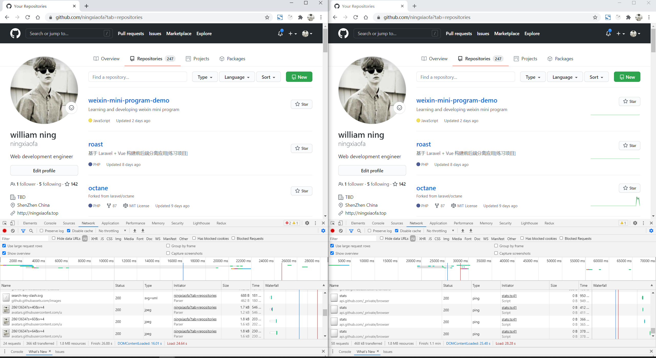
Task: Uncheck Show overview in right DevTools
Action: point(332,253)
